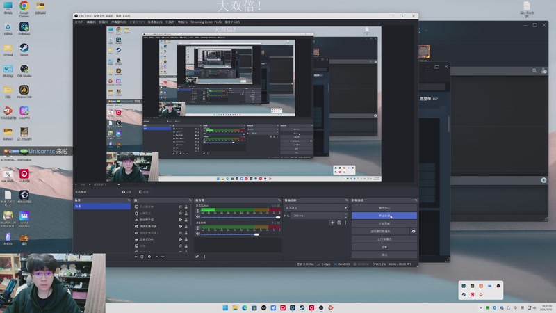
Task: Increase transition duration with up arrow
Action: point(345,214)
